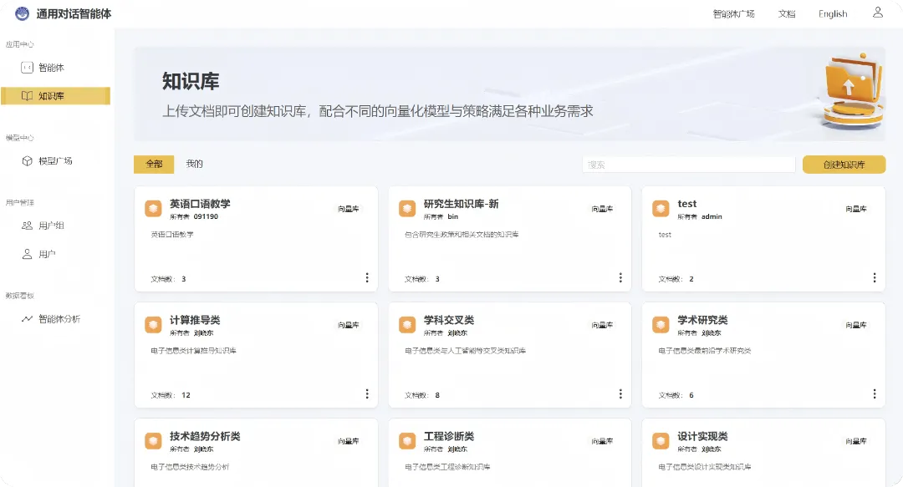Click the 向量库 tag on 英语口语教学
Viewport: 903px width, 487px height.
click(349, 209)
